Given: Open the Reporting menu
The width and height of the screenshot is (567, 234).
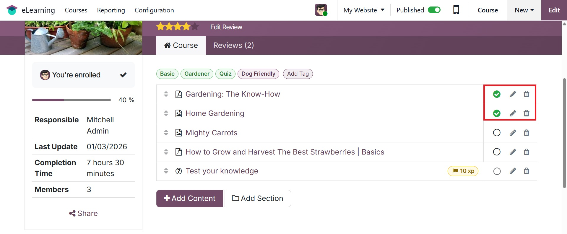Looking at the screenshot, I should click(111, 10).
